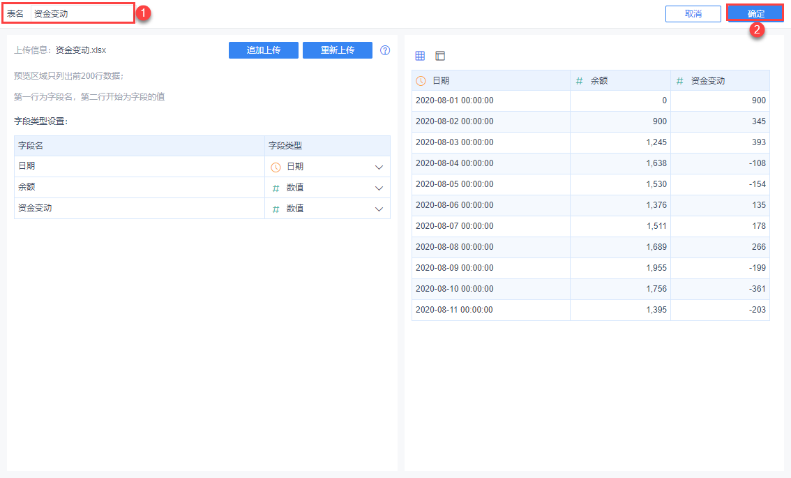Click uploaded file name 资金变动.xlsx

(x=81, y=50)
